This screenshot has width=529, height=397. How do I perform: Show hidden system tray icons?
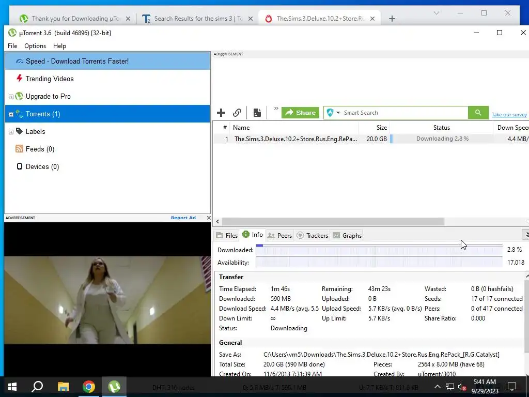[x=437, y=387]
